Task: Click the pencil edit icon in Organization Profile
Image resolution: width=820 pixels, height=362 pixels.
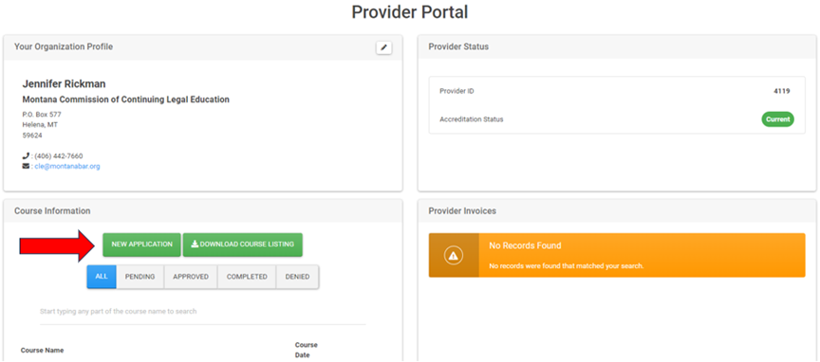Action: [383, 47]
